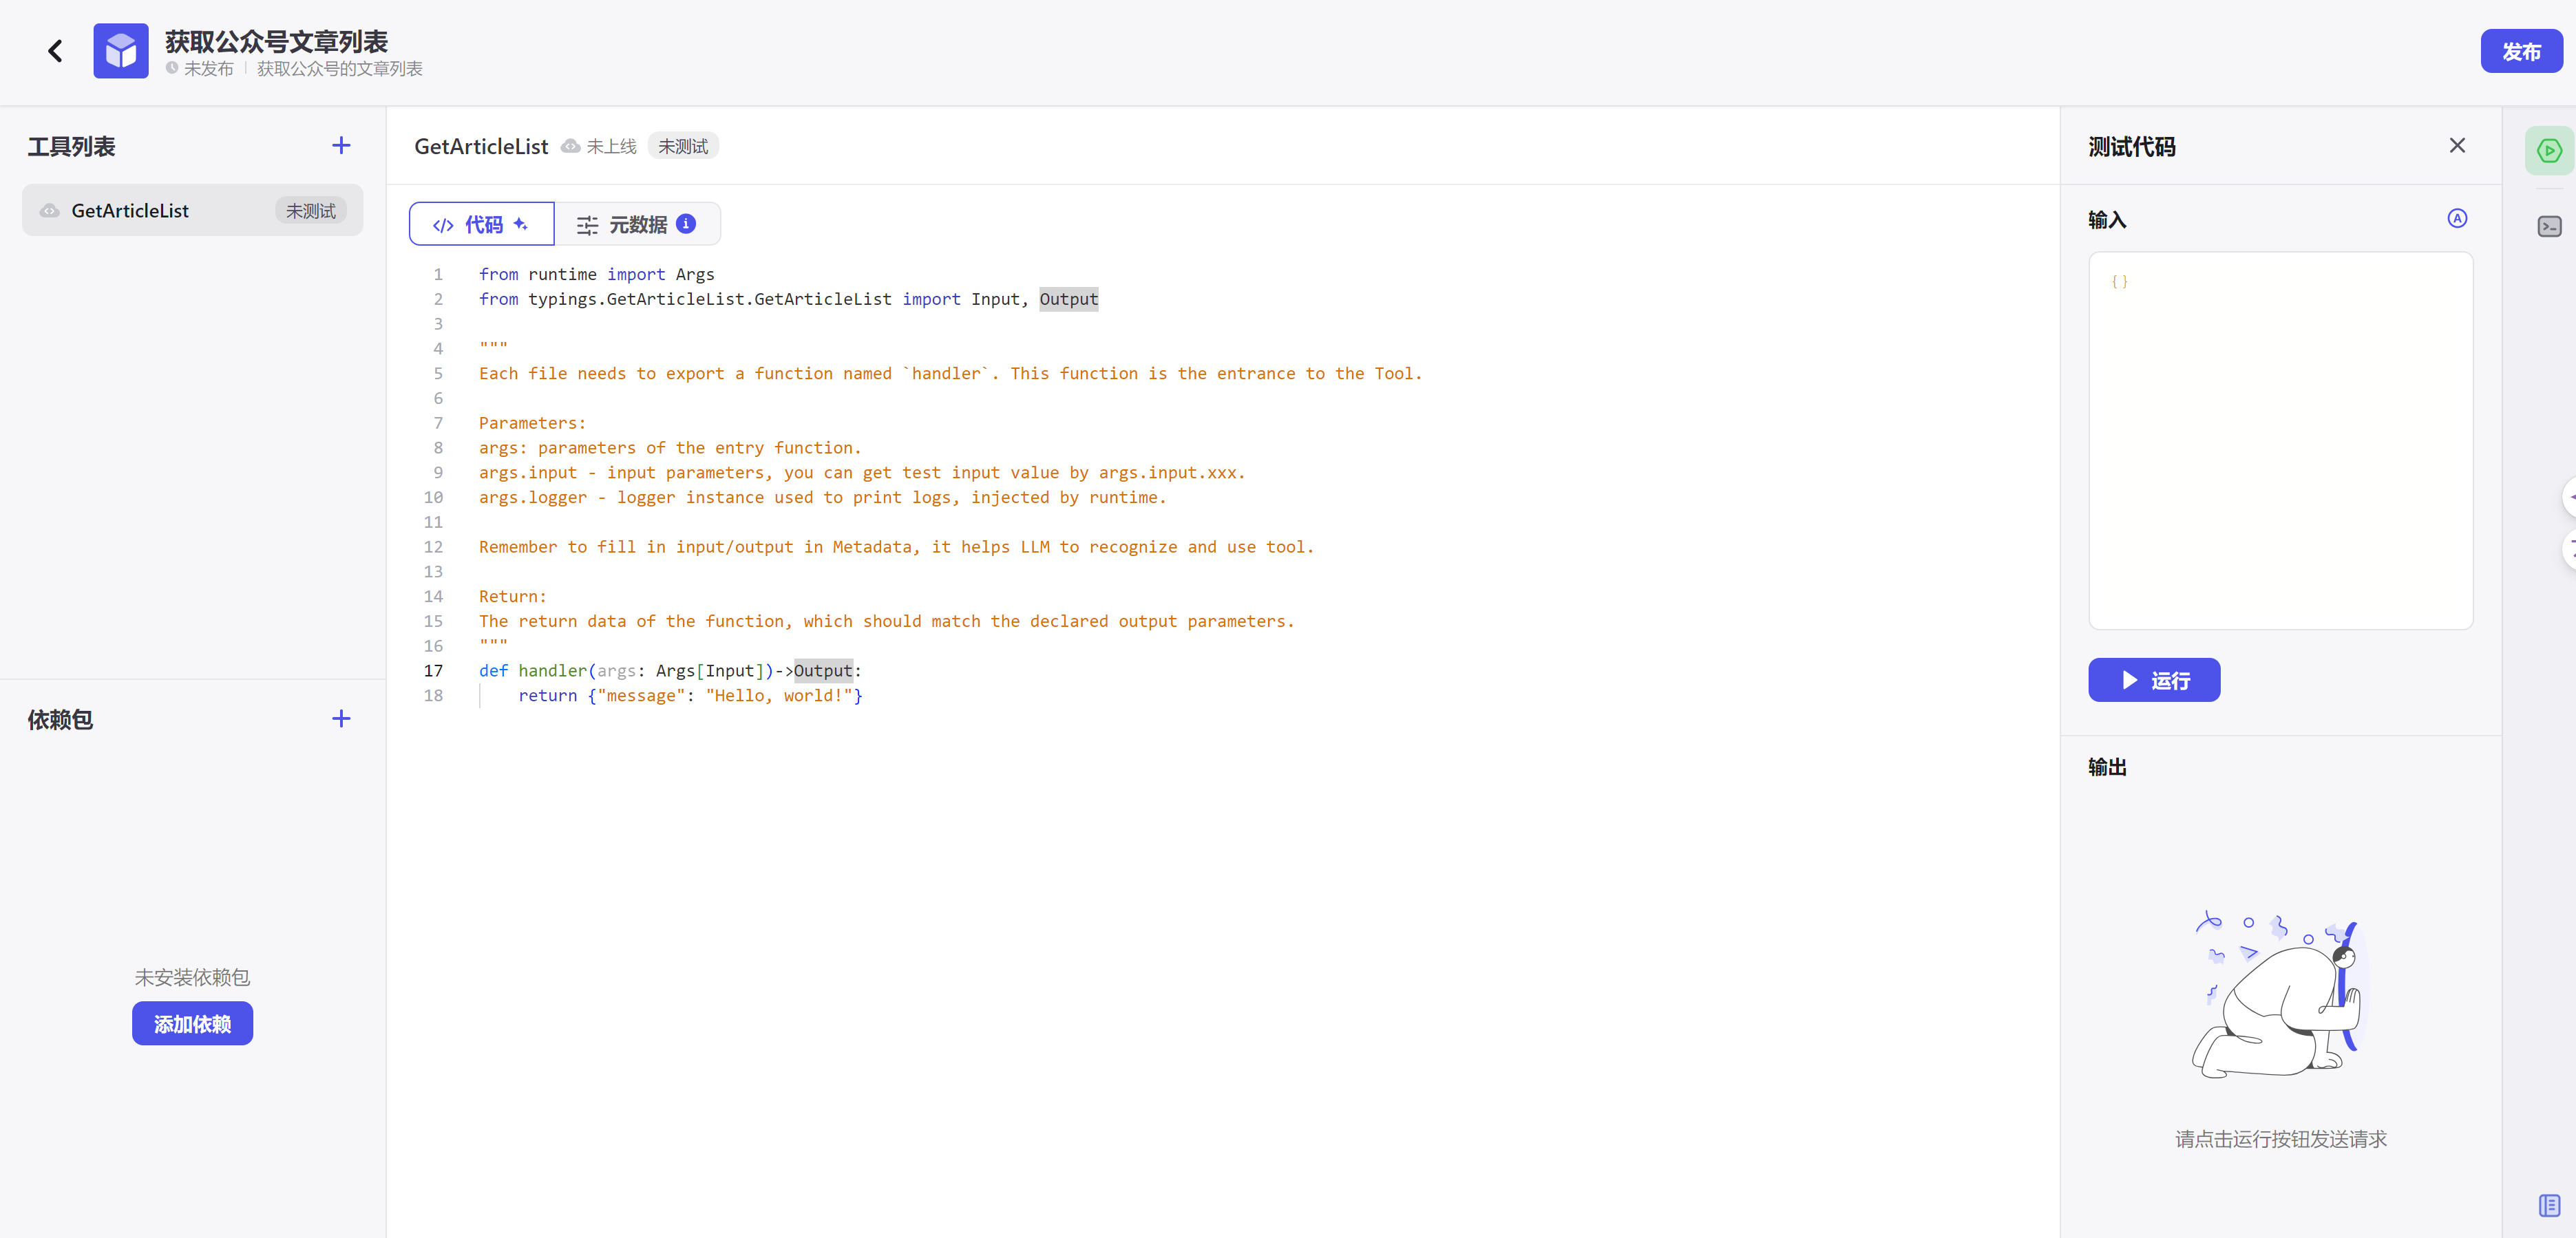
Task: Click the plugin cube logo icon
Action: [x=121, y=51]
